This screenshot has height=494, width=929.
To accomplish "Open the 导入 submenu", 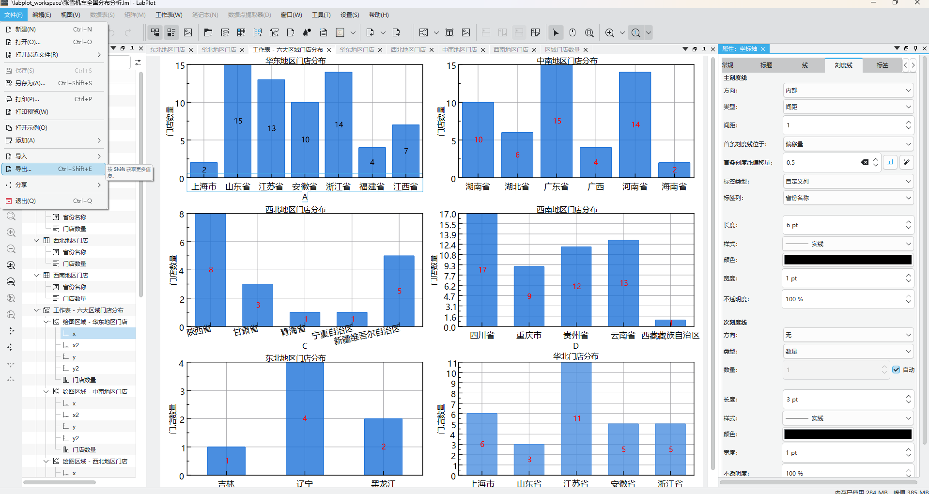I will [53, 156].
